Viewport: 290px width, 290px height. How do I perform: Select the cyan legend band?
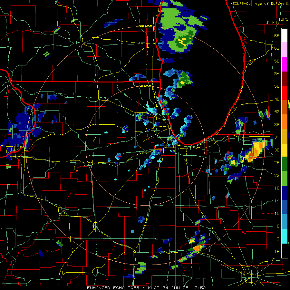[x=285, y=237]
